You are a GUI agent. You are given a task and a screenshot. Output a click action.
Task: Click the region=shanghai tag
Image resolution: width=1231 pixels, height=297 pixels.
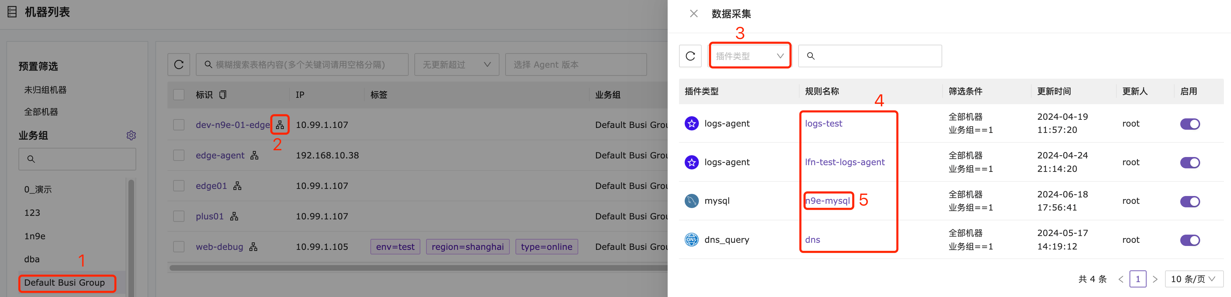(x=467, y=247)
